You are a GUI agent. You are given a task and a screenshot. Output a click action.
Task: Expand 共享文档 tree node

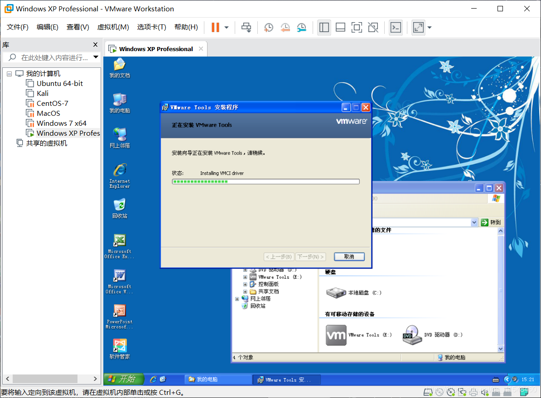pyautogui.click(x=245, y=291)
